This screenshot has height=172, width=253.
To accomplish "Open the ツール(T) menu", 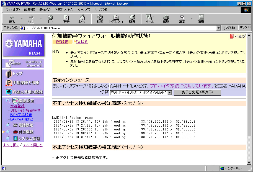I will pyautogui.click(x=84, y=10).
